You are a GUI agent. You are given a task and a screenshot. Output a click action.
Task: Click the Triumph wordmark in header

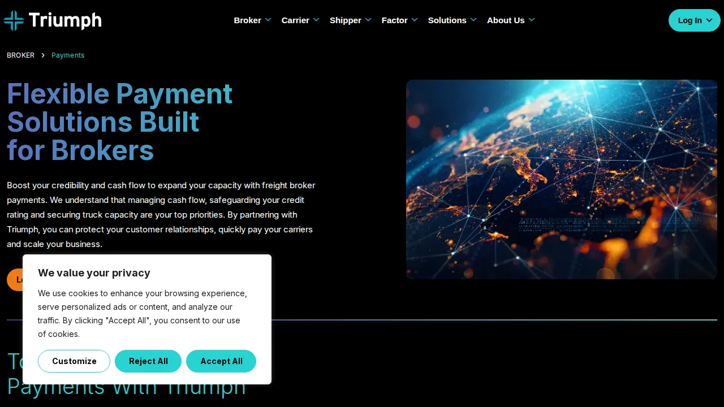pos(65,20)
